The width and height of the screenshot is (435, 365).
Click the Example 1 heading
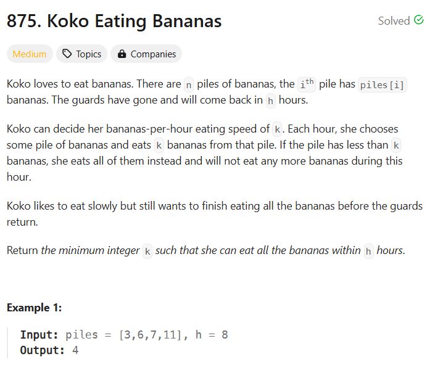34,308
